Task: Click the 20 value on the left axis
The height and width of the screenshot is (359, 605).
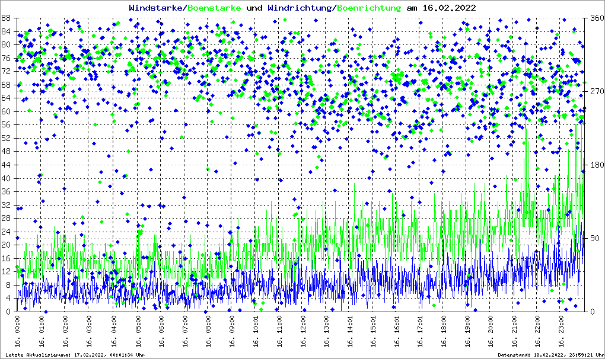Action: (x=7, y=245)
